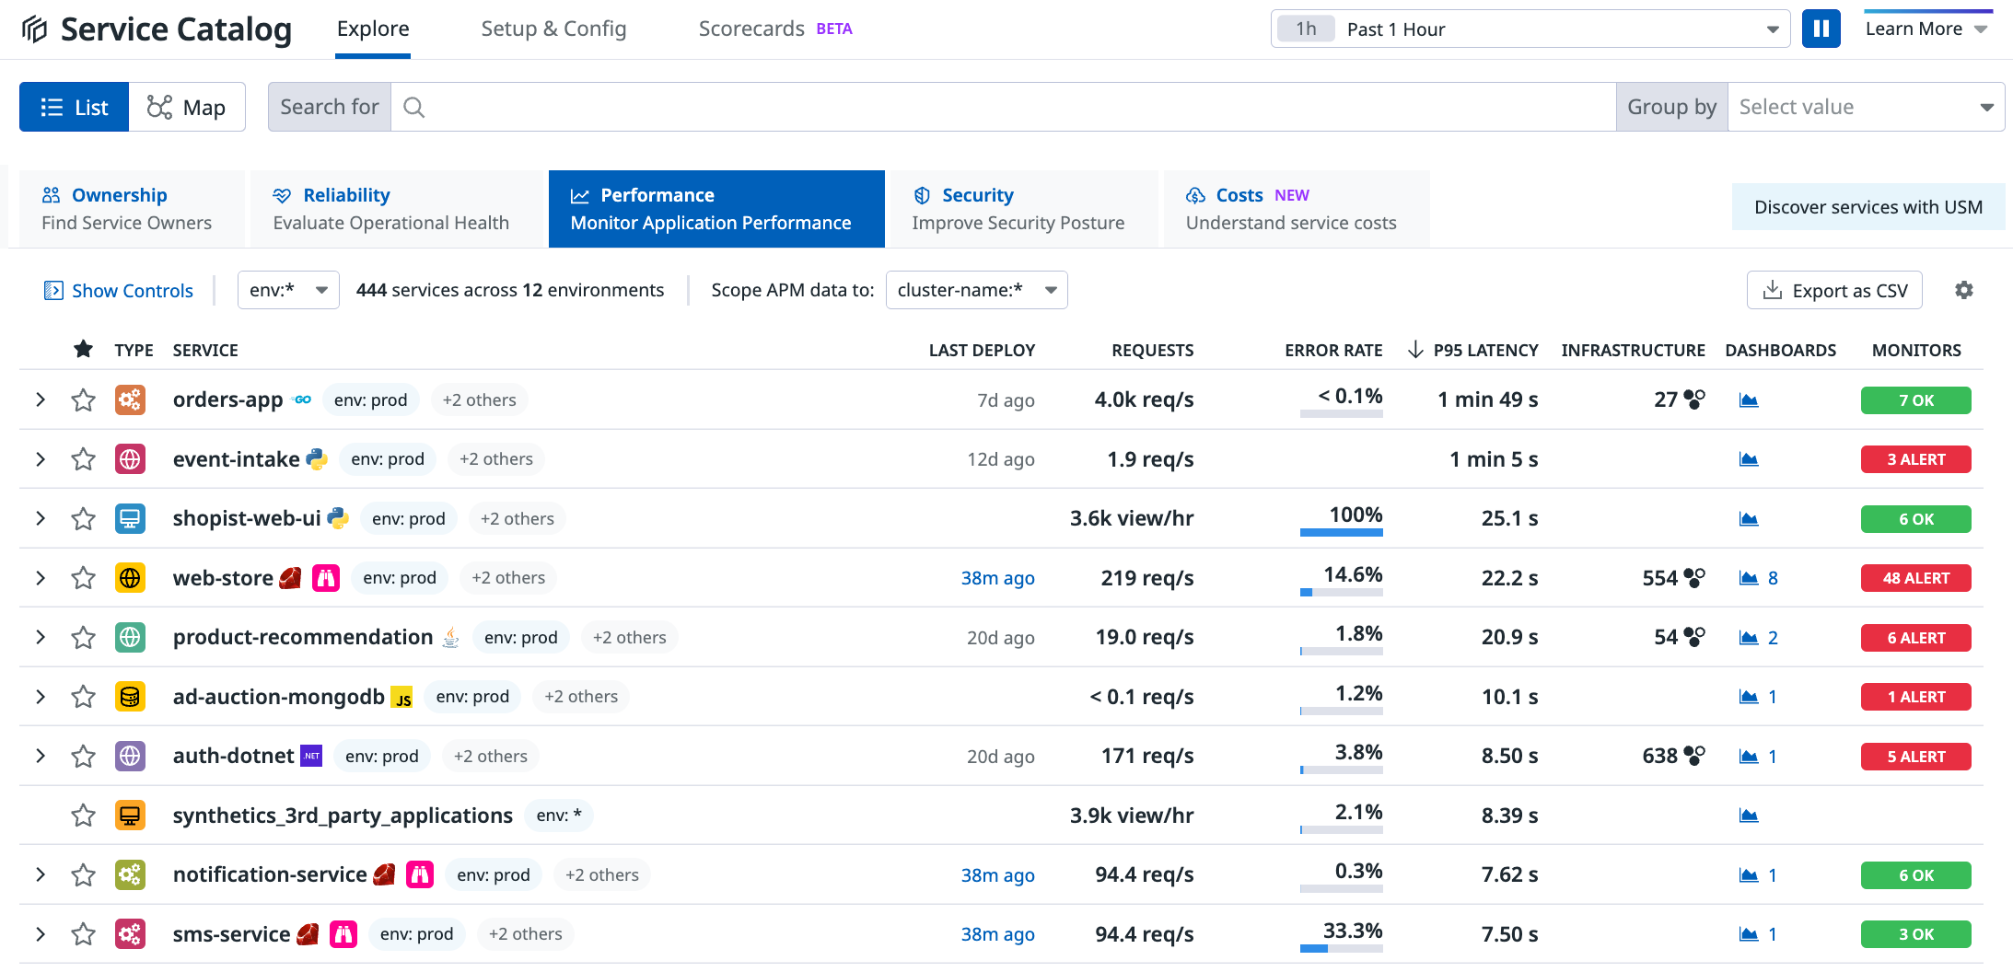Viewport: 2013px width, 972px height.
Task: Click the pause live updates button
Action: pos(1821,29)
